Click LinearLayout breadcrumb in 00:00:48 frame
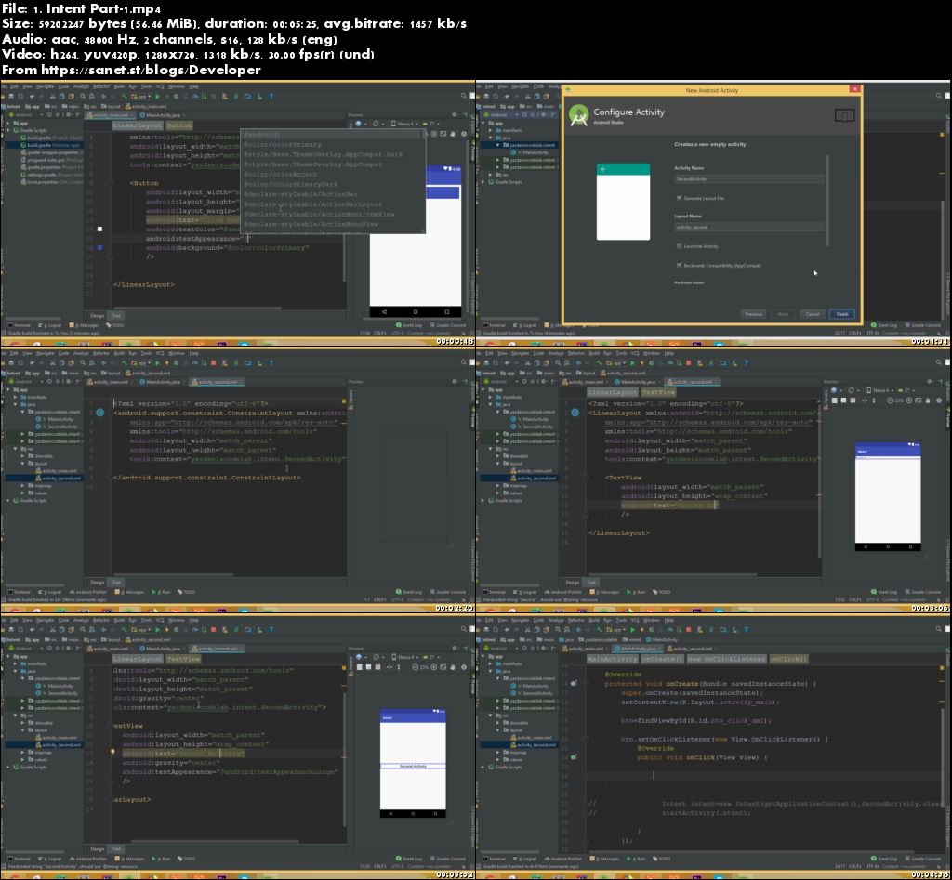Screen dimensions: 952x880 (x=138, y=125)
